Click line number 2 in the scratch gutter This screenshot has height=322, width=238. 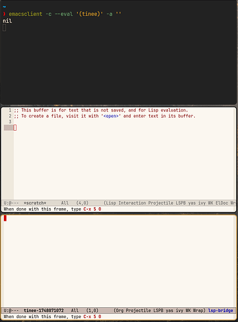coord(10,116)
